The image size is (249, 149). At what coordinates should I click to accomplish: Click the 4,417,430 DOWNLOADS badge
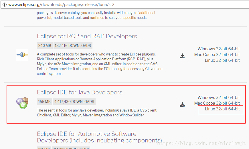(74, 102)
